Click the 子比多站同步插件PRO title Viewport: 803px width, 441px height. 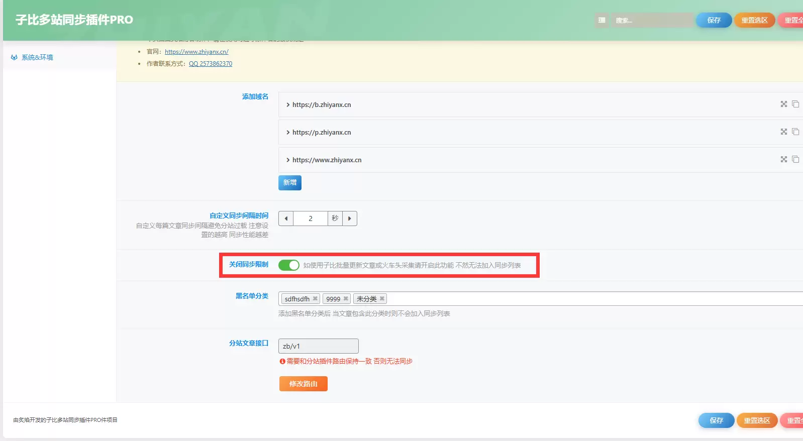pyautogui.click(x=74, y=20)
